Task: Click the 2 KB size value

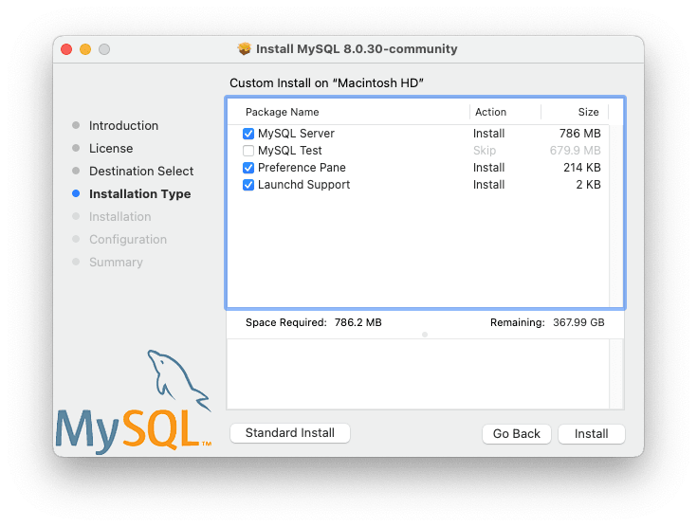Action: 589,185
